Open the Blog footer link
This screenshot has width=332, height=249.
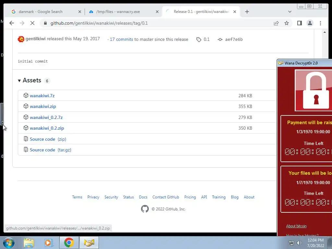tap(235, 197)
